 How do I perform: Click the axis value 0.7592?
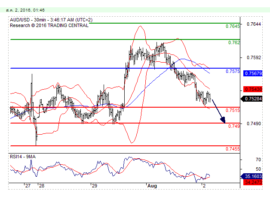(x=254, y=57)
